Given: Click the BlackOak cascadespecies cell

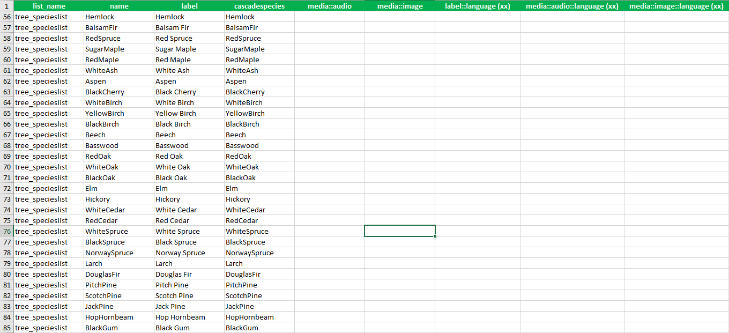Looking at the screenshot, I should point(259,177).
